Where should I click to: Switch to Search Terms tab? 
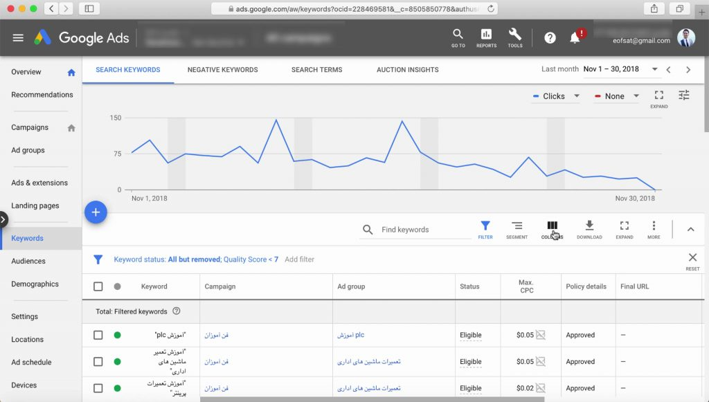click(316, 70)
